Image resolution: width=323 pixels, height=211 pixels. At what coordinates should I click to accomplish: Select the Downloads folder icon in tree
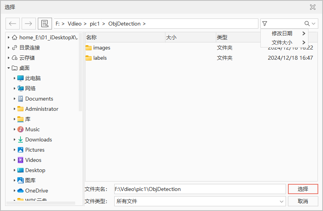pos(20,139)
